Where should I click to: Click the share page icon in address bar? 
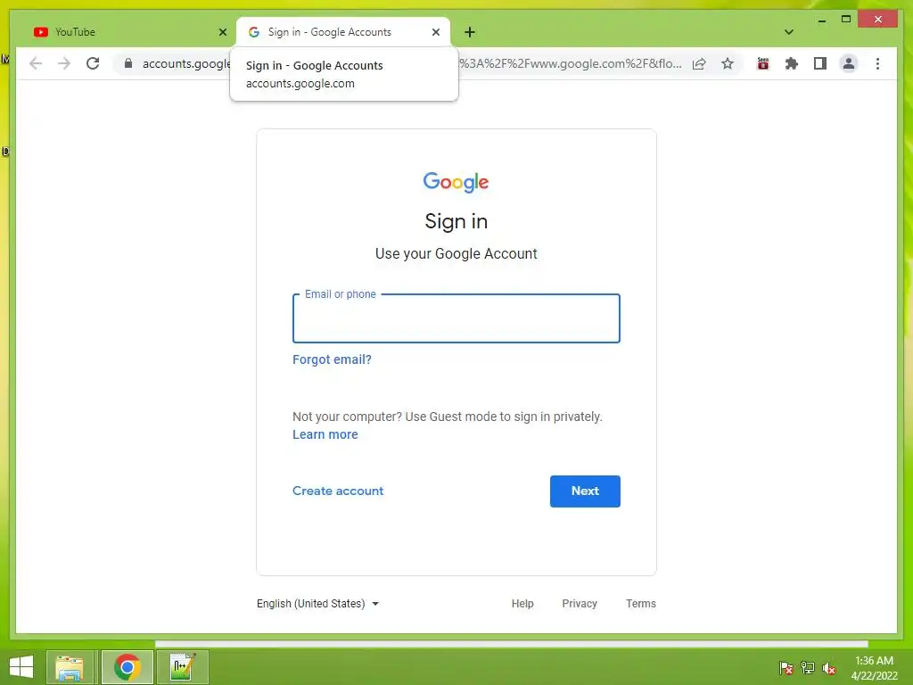click(699, 63)
